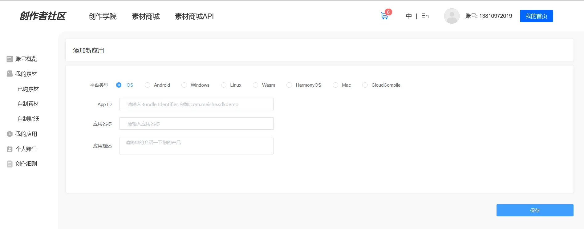Open the shopping cart icon

click(x=384, y=16)
